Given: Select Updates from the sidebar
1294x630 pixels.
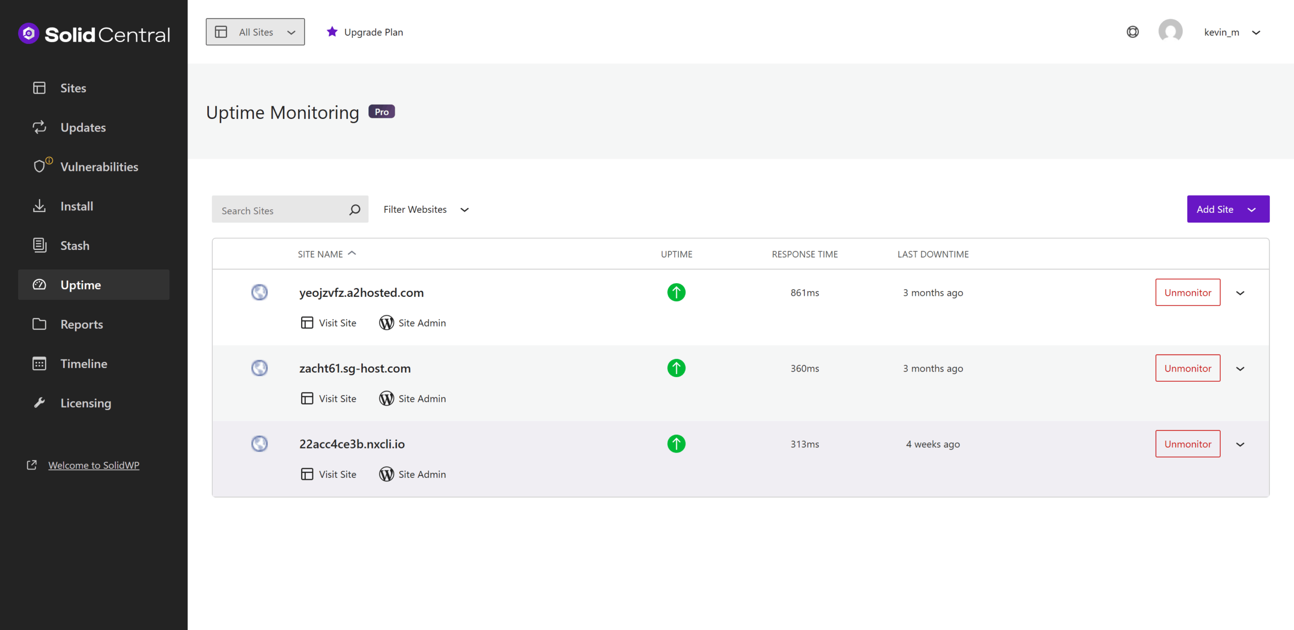Looking at the screenshot, I should [x=83, y=127].
